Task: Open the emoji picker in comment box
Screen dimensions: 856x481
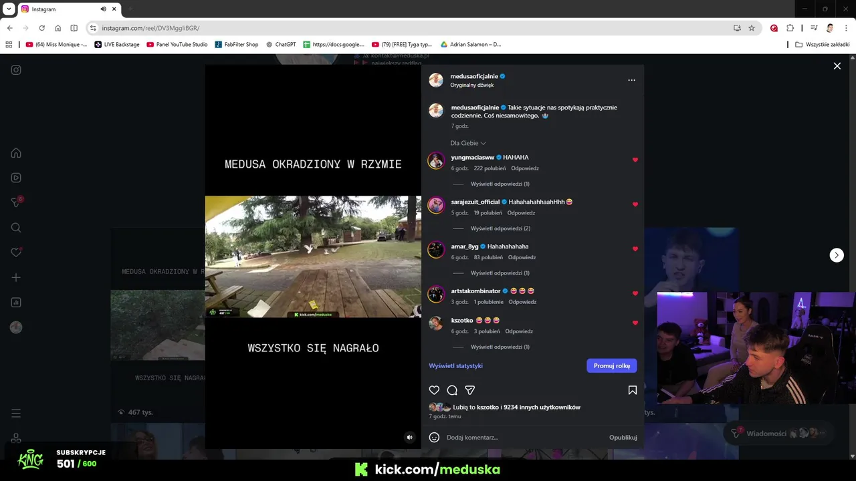Action: (434, 438)
